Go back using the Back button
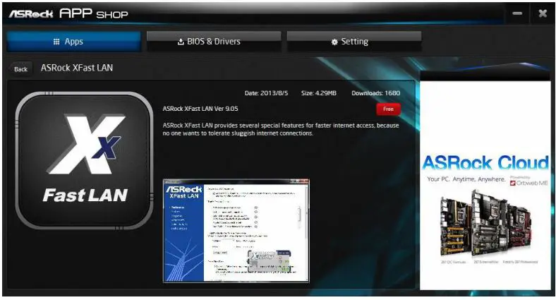 pyautogui.click(x=20, y=69)
